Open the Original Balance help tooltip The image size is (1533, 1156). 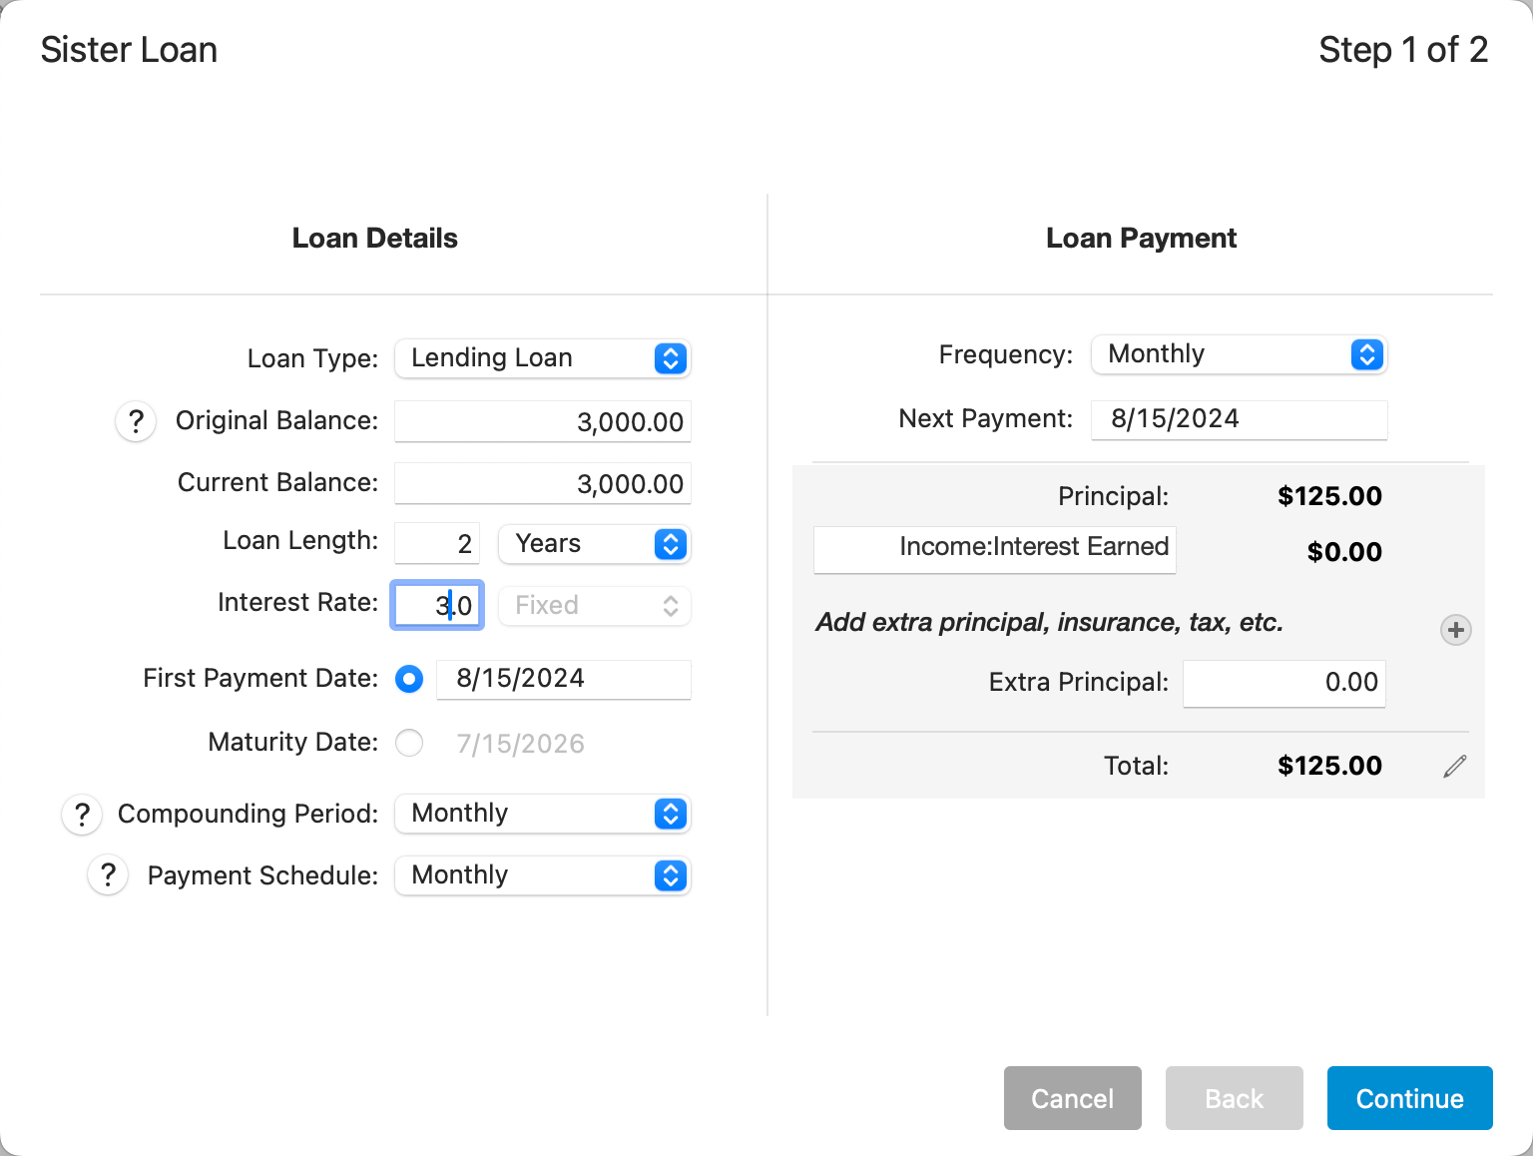tap(136, 421)
